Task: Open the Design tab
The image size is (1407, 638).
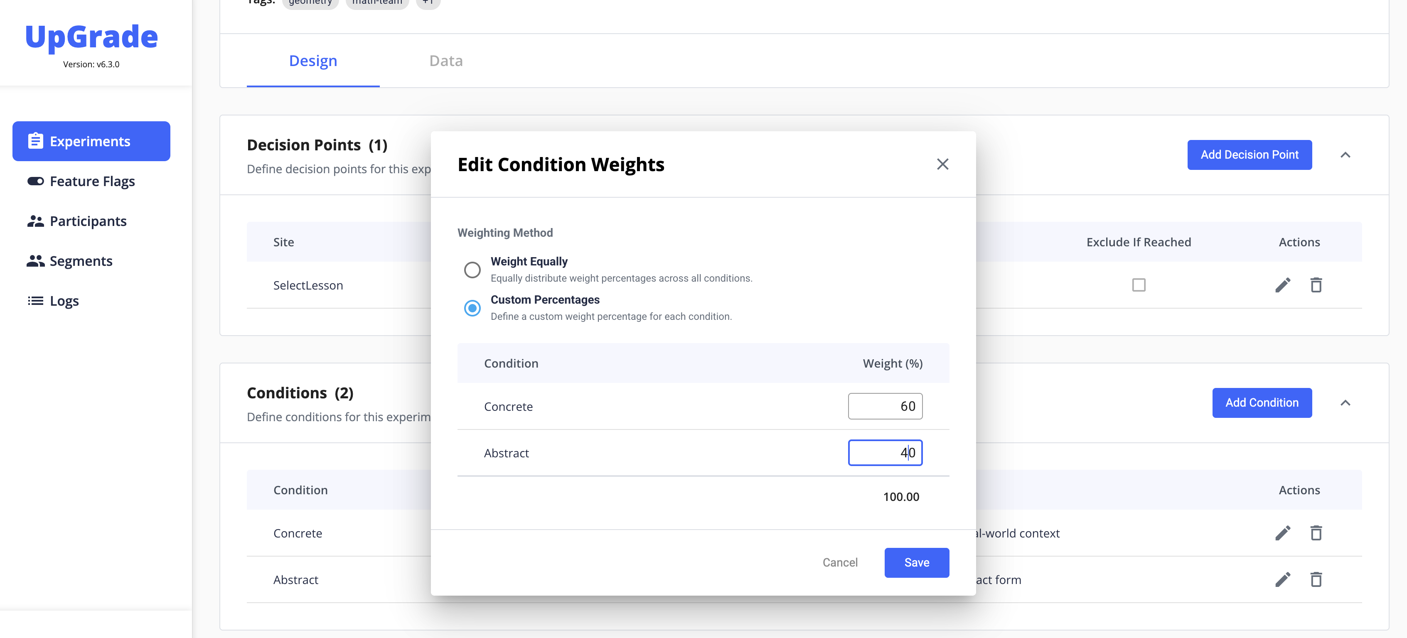Action: (313, 61)
